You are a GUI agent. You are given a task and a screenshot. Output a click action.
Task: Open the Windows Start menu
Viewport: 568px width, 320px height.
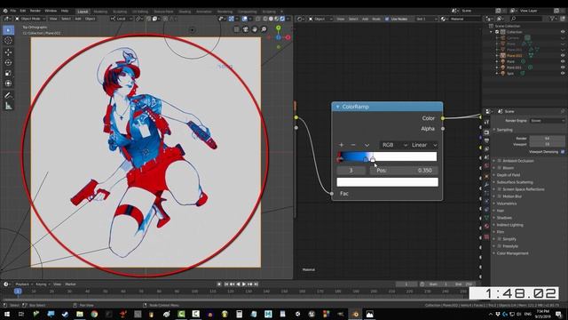pyautogui.click(x=7, y=314)
